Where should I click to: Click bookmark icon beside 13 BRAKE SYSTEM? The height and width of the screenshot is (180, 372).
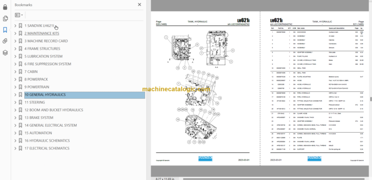coord(20,118)
